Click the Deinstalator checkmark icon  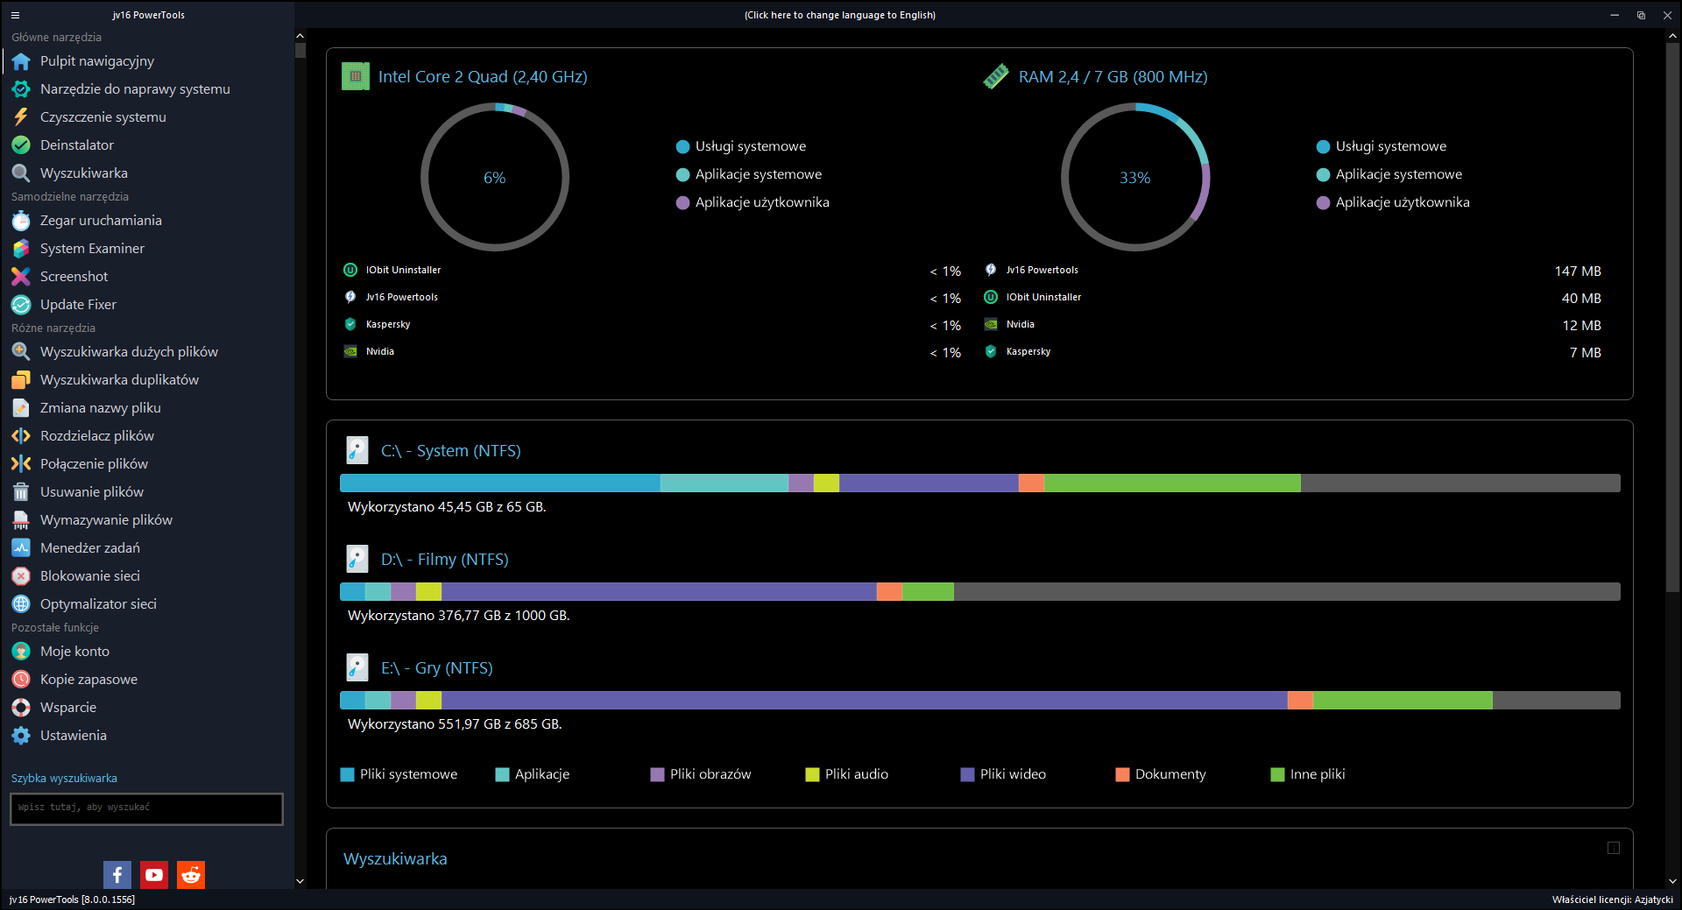21,145
